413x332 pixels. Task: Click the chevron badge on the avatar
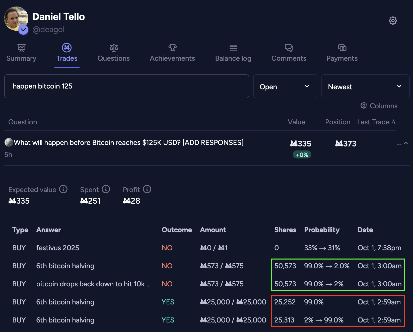click(x=23, y=30)
